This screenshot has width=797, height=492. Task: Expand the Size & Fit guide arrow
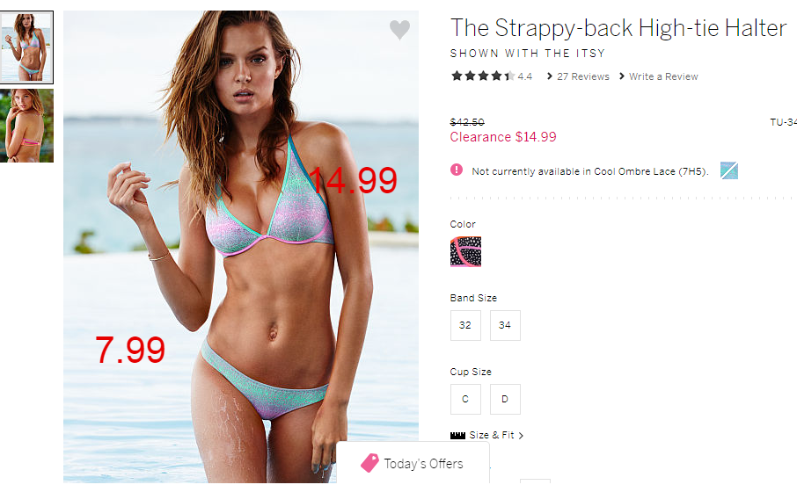pyautogui.click(x=521, y=436)
